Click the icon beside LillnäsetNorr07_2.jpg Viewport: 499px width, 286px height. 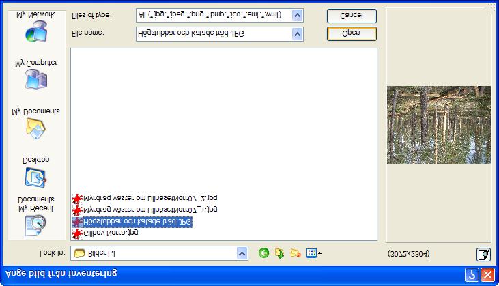point(77,199)
